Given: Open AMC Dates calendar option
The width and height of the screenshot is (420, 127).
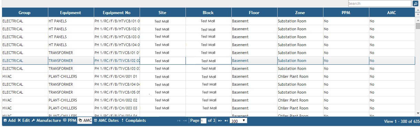Looking at the screenshot, I should pos(106,120).
